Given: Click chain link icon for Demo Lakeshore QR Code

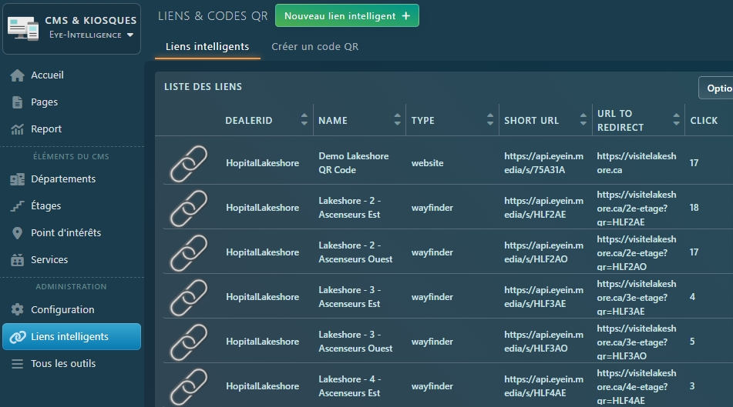Looking at the screenshot, I should click(x=188, y=163).
